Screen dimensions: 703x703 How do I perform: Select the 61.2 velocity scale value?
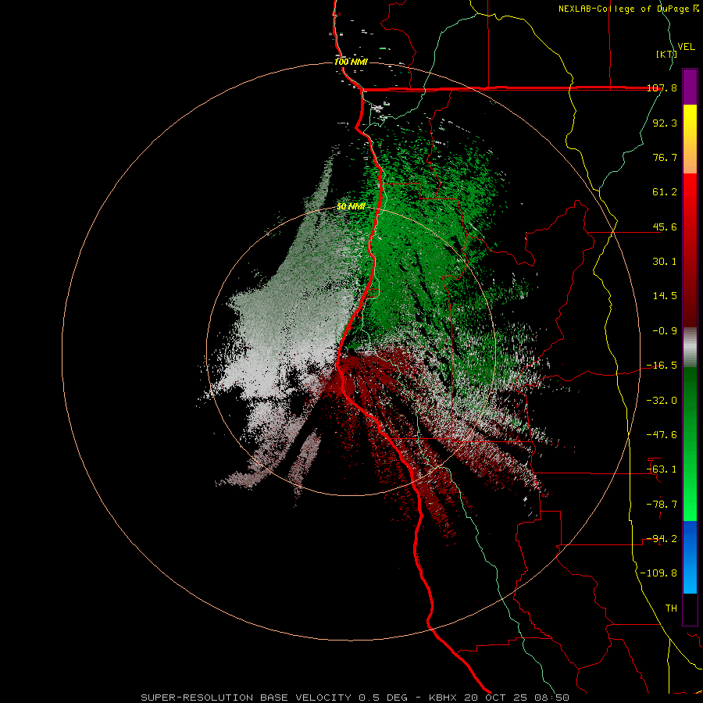(665, 192)
